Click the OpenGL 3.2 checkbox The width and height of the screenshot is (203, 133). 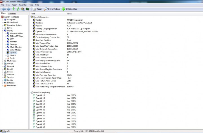coord(34,121)
